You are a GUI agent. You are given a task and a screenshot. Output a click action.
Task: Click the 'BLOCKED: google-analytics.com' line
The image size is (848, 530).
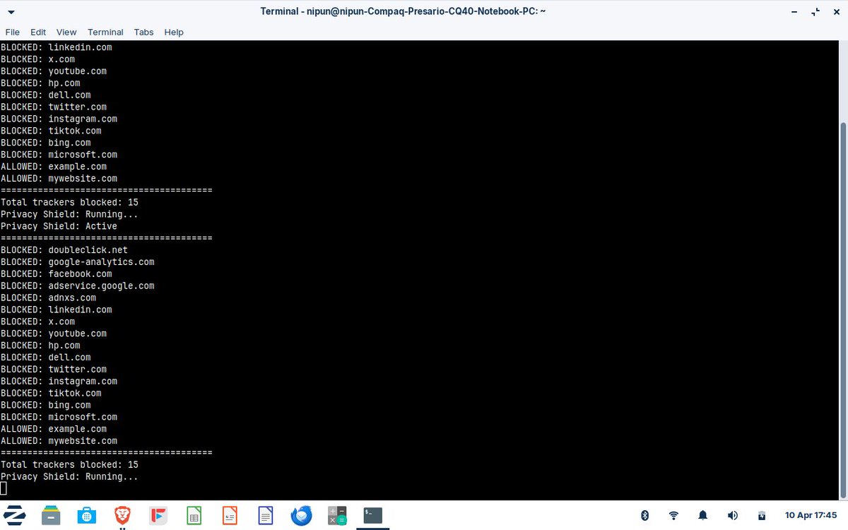(77, 262)
